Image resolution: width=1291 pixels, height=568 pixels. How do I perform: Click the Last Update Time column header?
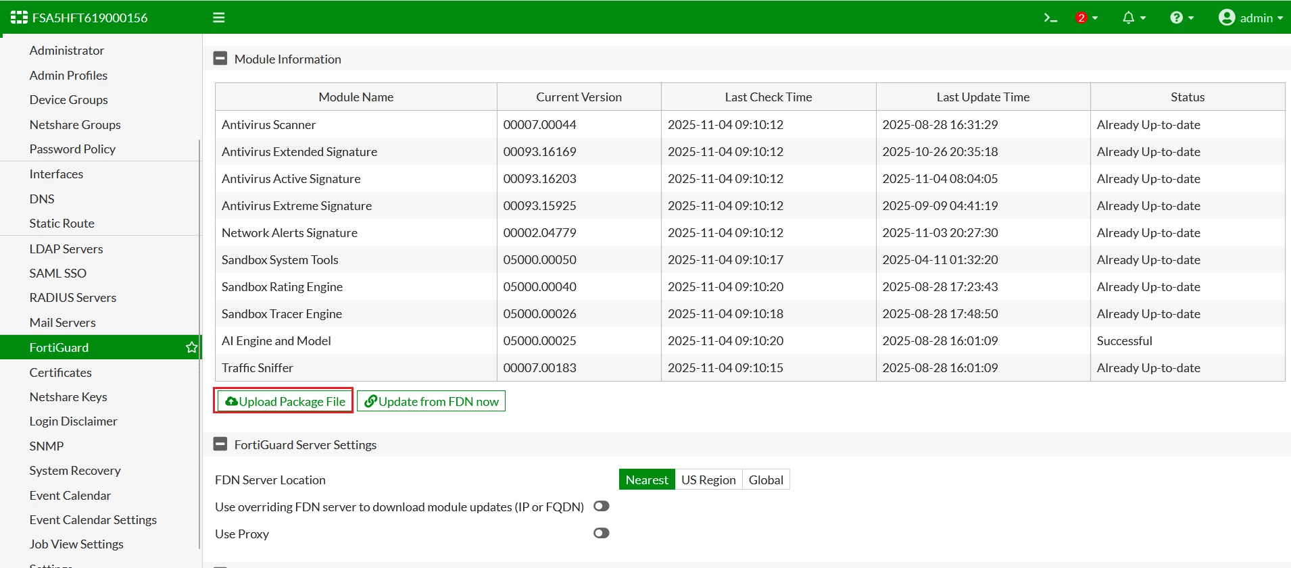[x=983, y=97]
